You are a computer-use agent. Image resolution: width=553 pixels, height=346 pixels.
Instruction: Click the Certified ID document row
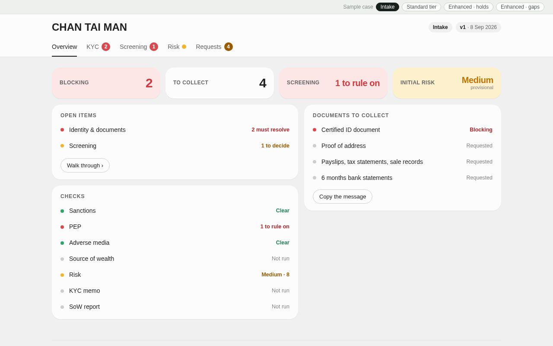click(403, 130)
